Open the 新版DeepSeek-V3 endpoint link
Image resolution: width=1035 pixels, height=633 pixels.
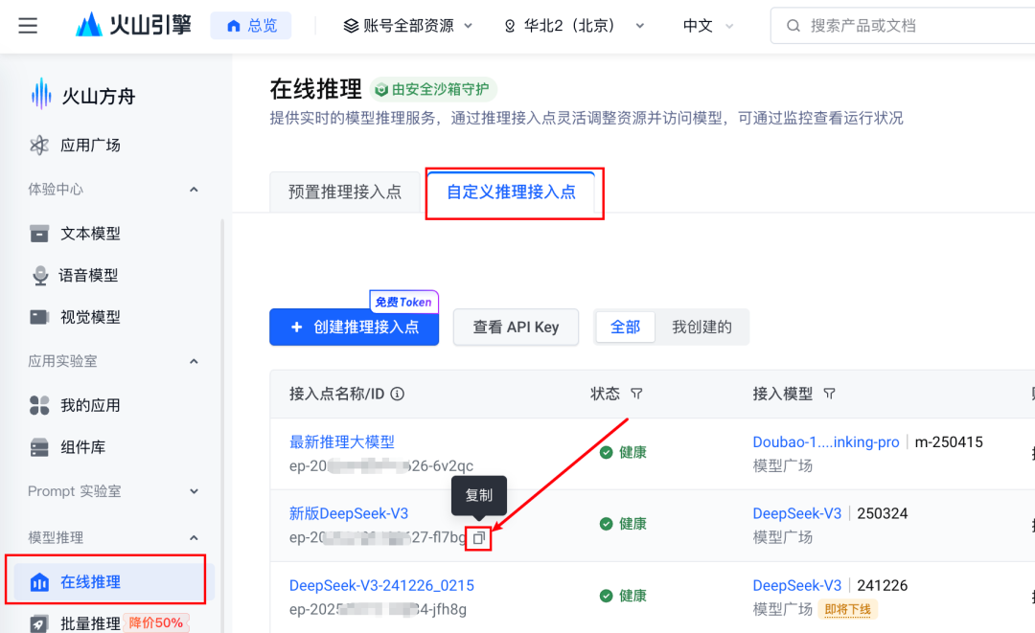[349, 513]
